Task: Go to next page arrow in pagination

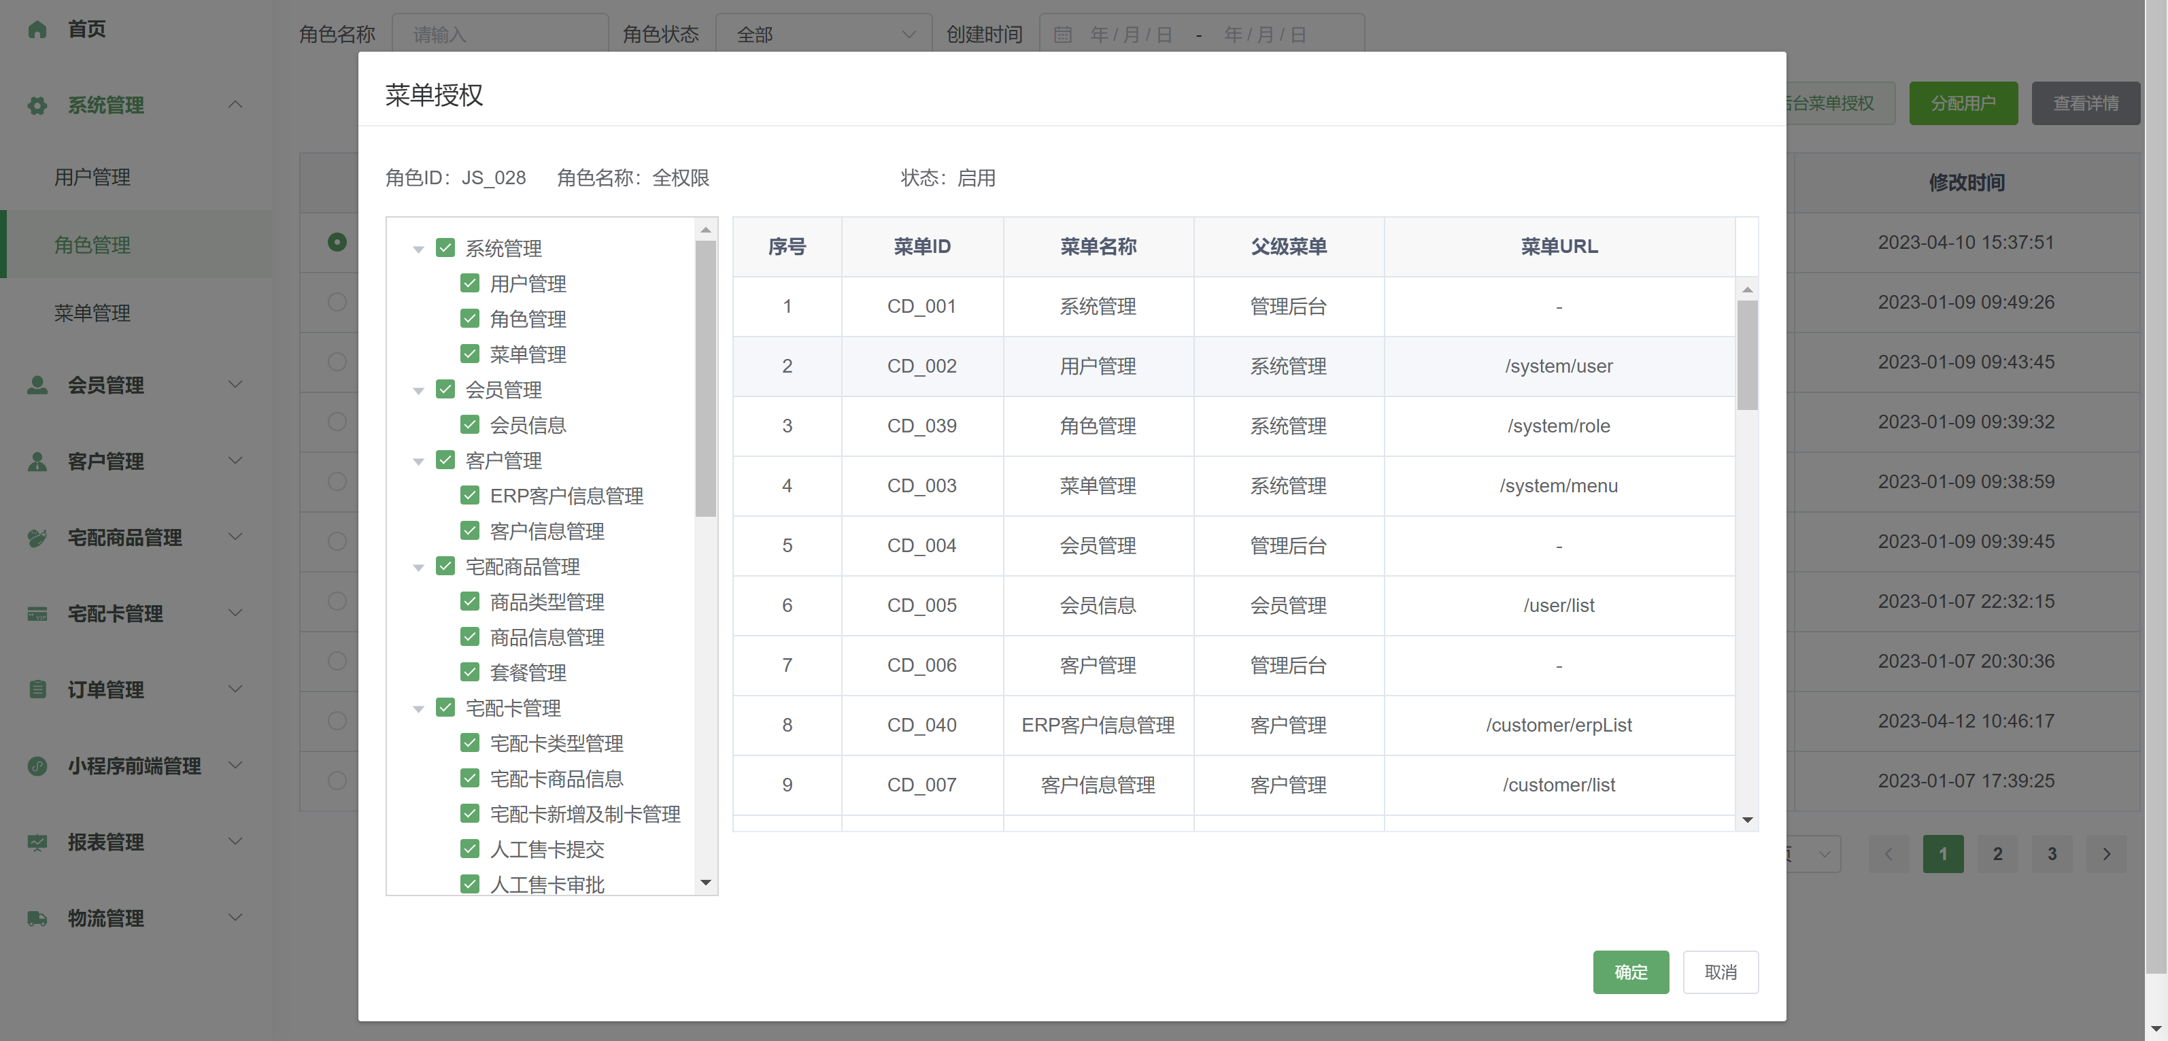Action: [2107, 853]
